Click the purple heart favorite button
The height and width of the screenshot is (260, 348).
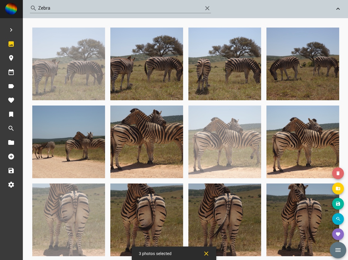[338, 234]
